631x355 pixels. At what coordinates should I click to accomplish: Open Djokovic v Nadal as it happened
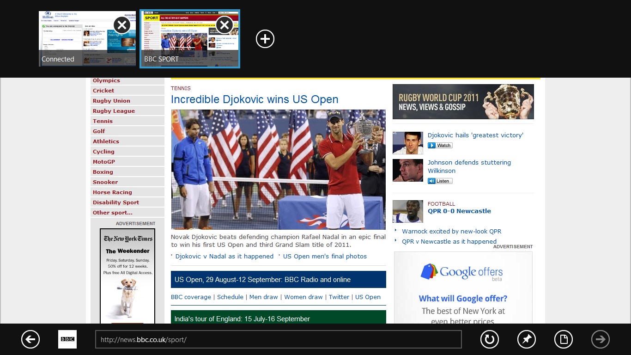click(x=224, y=257)
